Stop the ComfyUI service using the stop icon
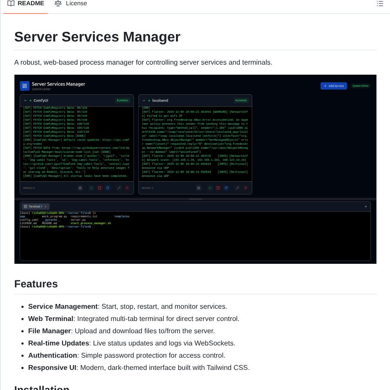The image size is (390, 390). 99,188
